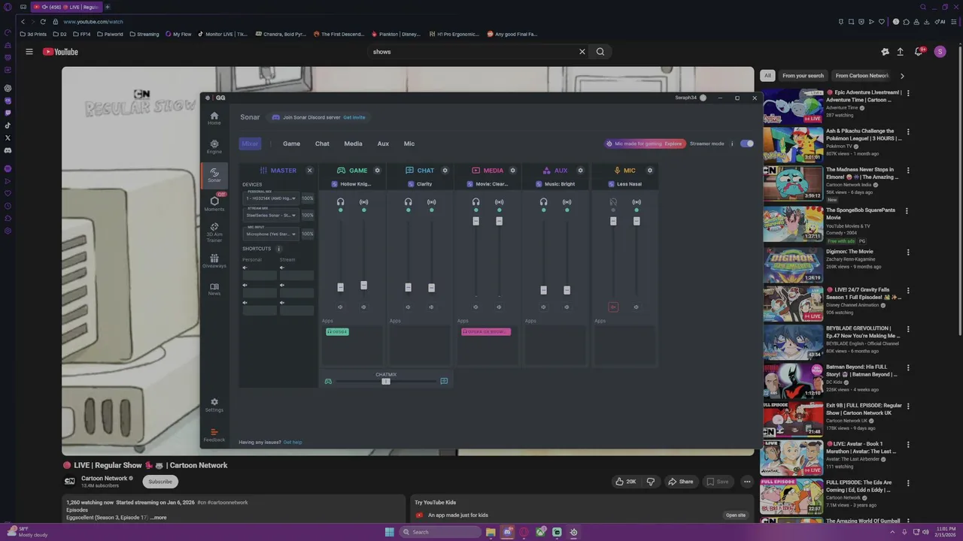963x541 pixels.
Task: Open Moments in the GG sidebar
Action: (214, 204)
